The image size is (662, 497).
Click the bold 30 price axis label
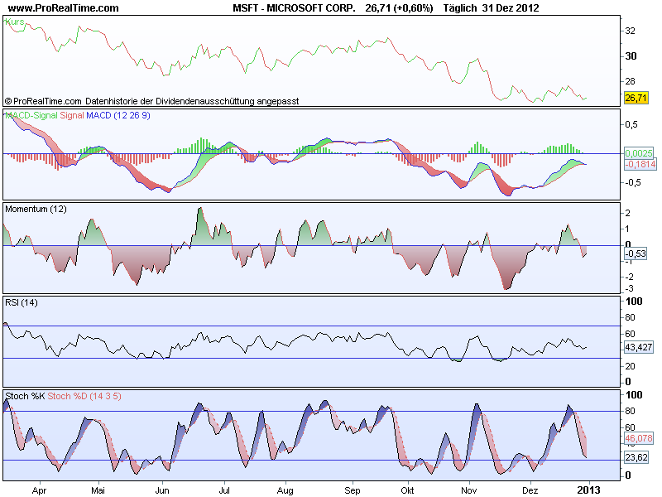click(631, 56)
